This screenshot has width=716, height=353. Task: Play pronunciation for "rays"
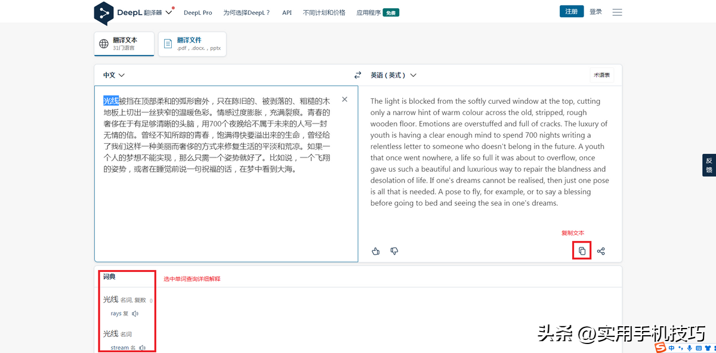135,313
